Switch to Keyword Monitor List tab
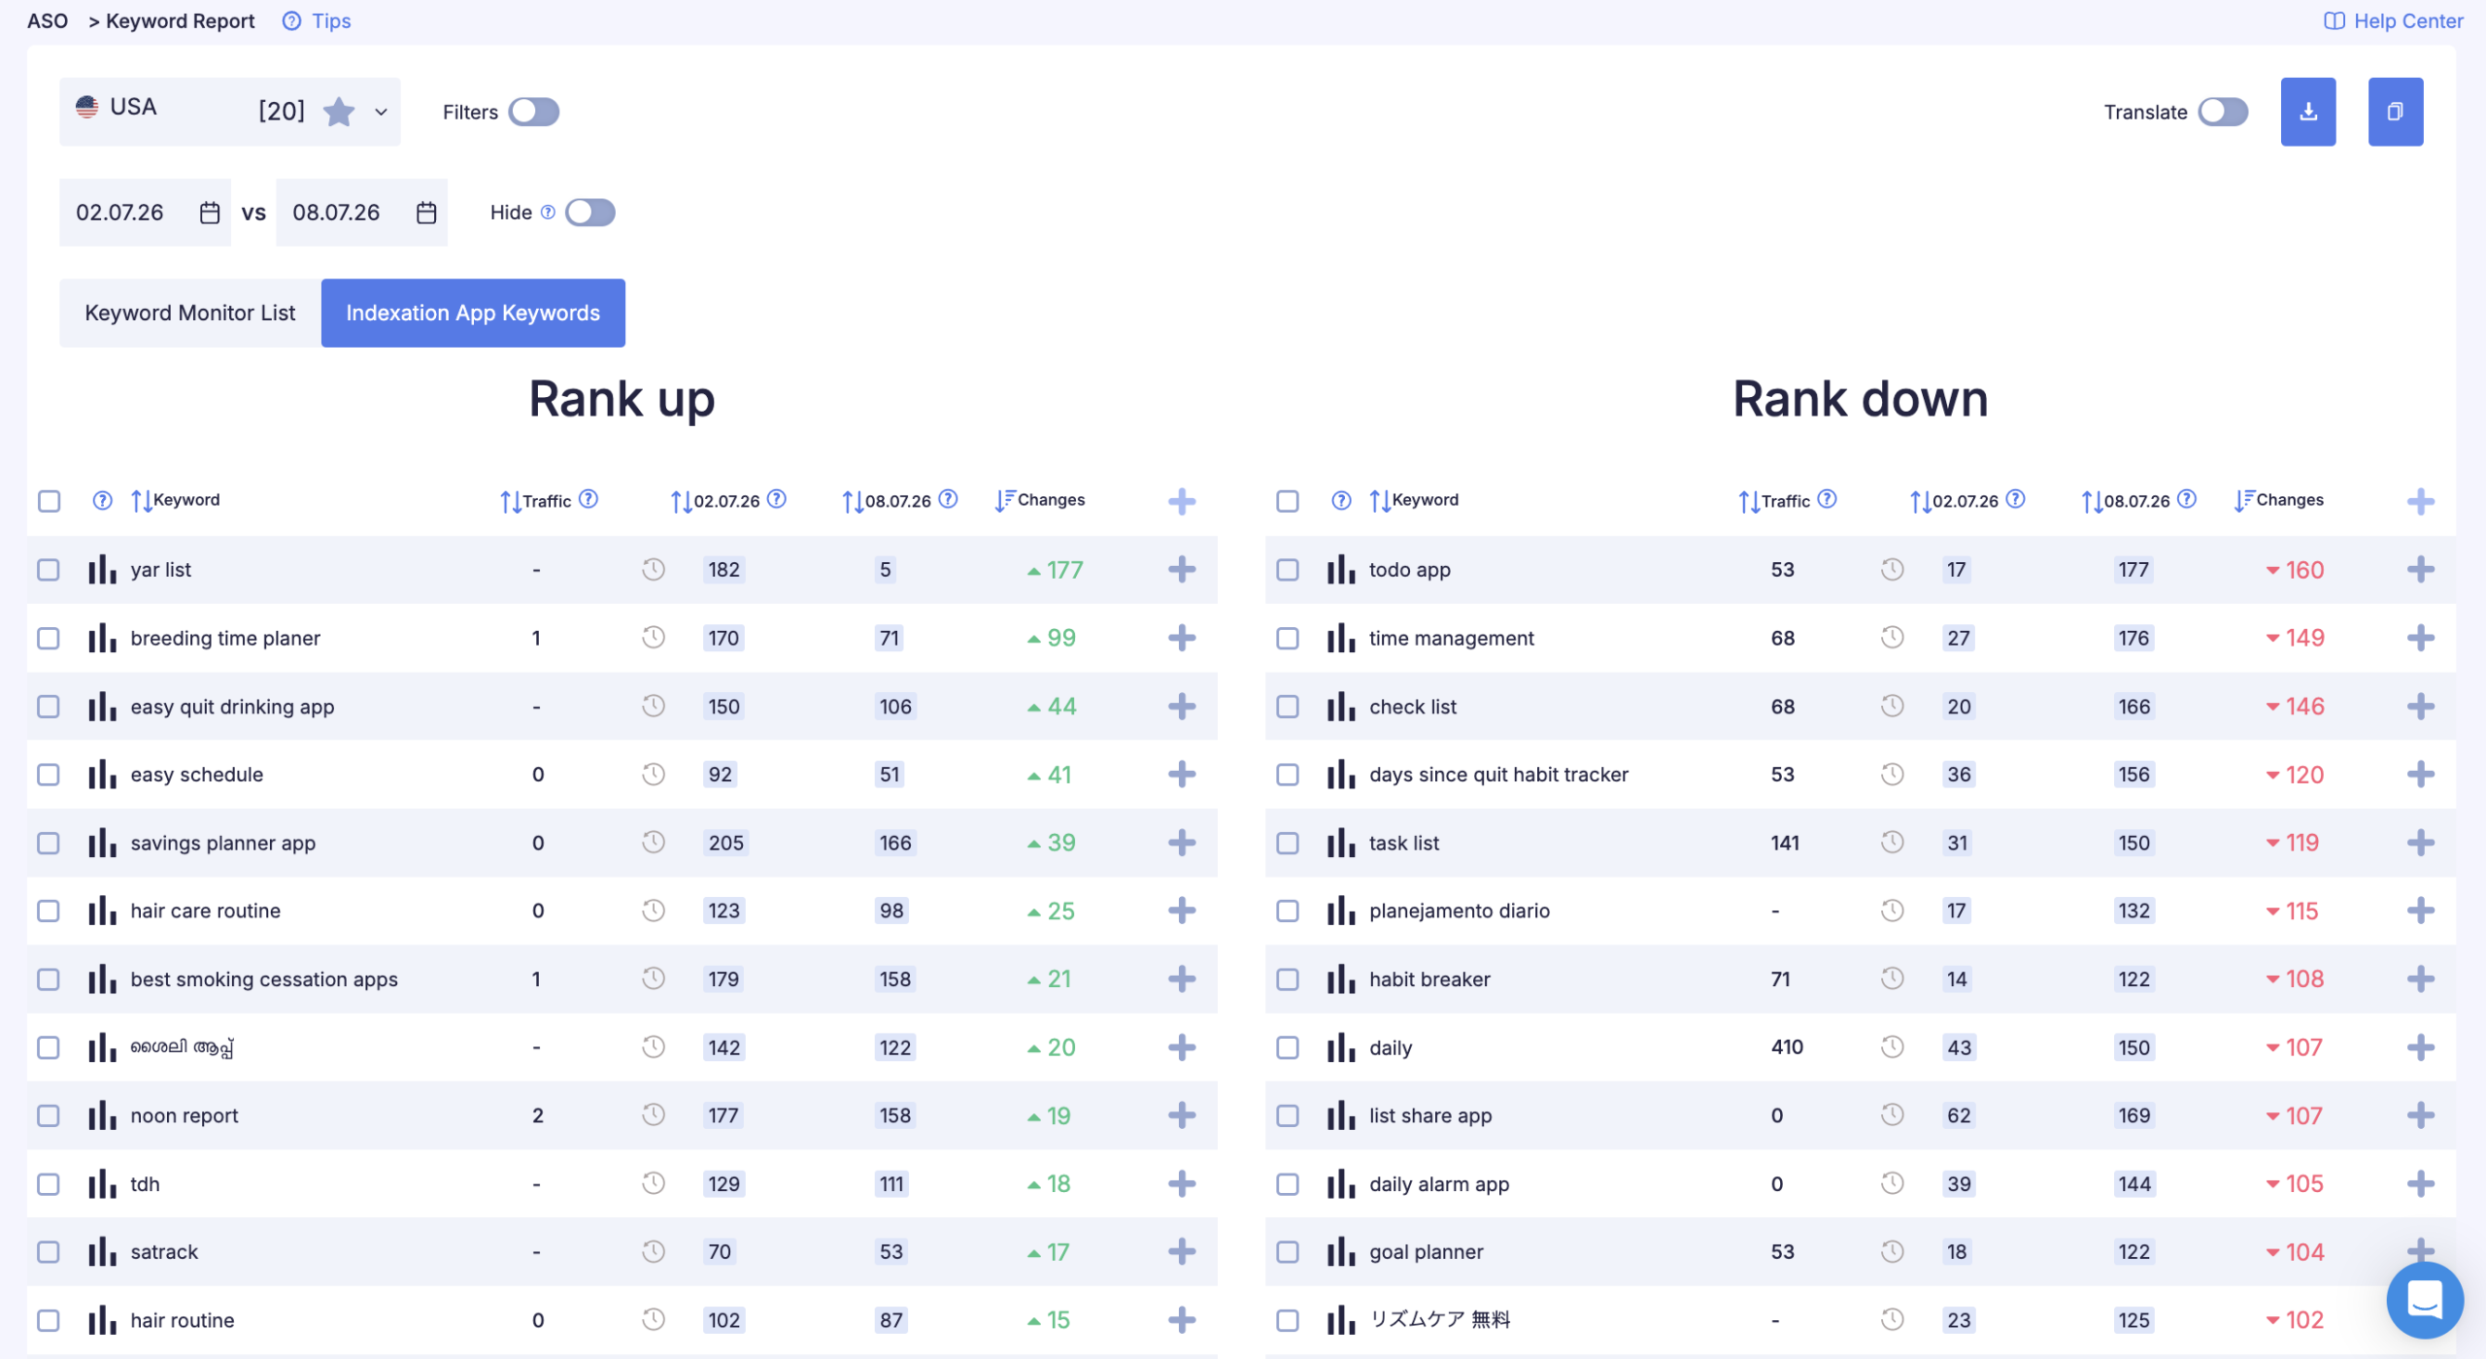 click(x=190, y=313)
